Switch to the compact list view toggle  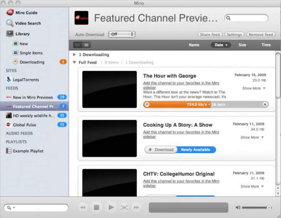87,45
